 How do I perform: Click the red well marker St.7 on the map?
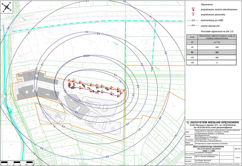(x=118, y=89)
